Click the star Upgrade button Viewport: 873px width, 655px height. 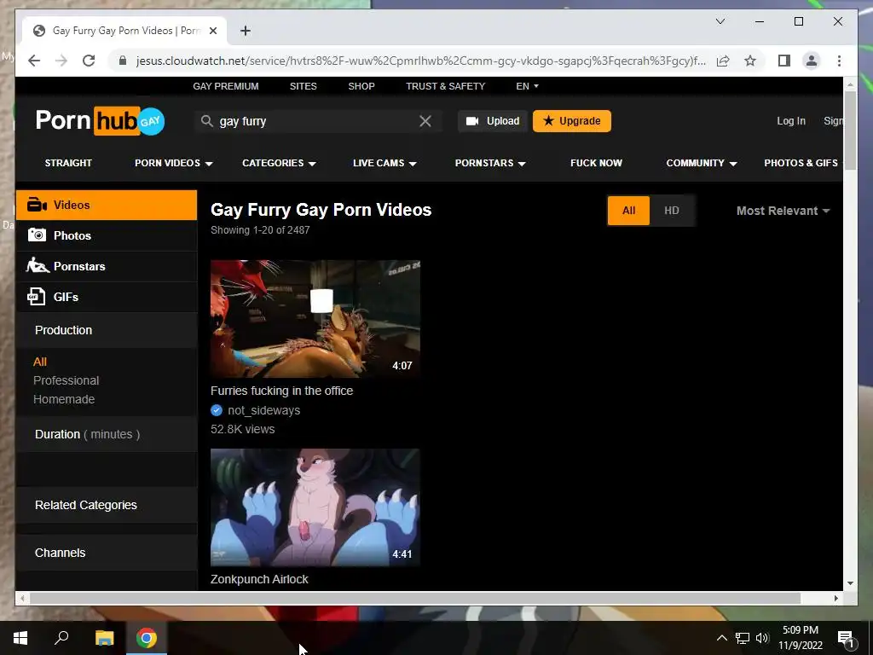572,121
